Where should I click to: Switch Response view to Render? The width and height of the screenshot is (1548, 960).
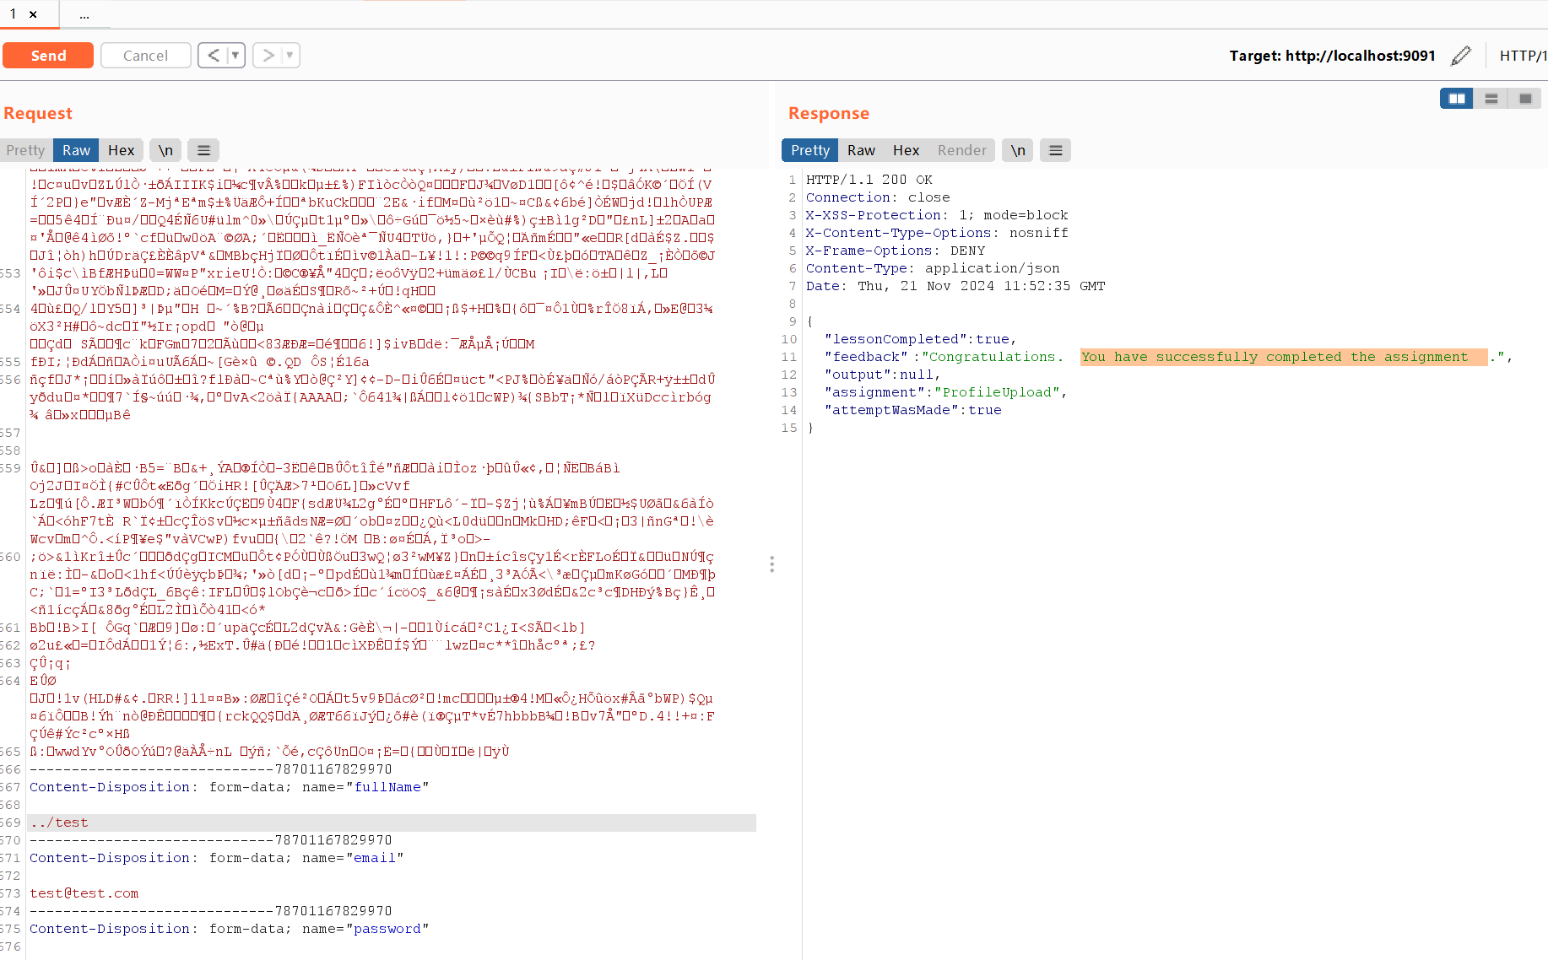point(961,150)
